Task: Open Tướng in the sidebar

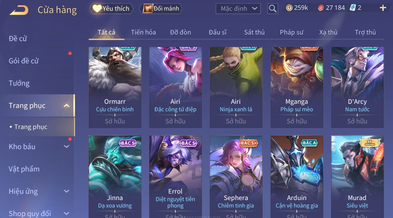Action: coord(19,83)
